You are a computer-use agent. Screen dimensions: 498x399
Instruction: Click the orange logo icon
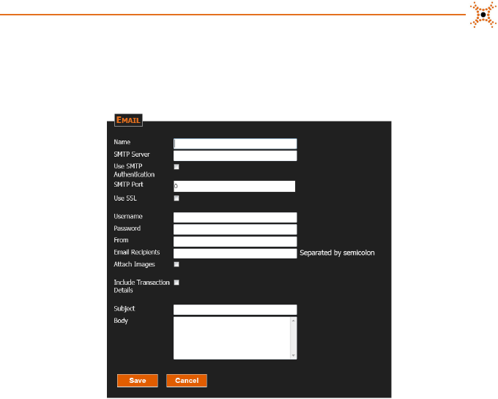[x=483, y=15]
